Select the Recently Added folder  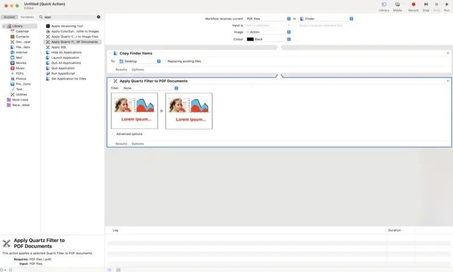[x=21, y=105]
